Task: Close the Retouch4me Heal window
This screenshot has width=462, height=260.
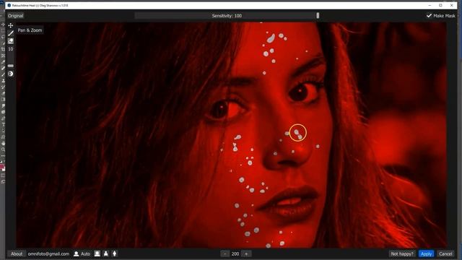Action: (451, 5)
